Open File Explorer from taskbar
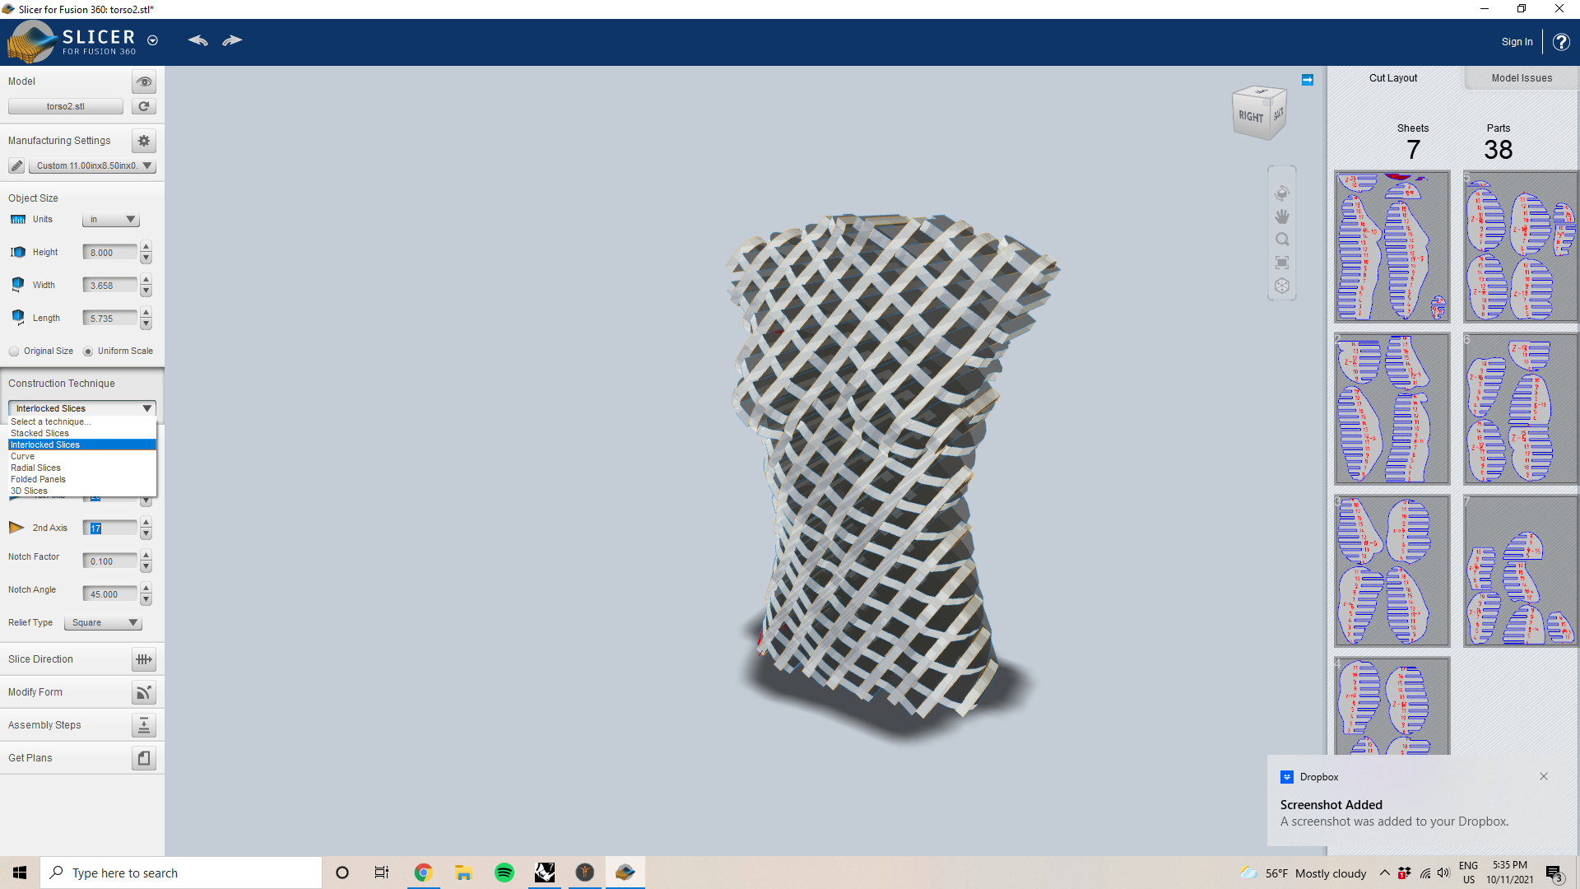Viewport: 1580px width, 889px height. 463,873
